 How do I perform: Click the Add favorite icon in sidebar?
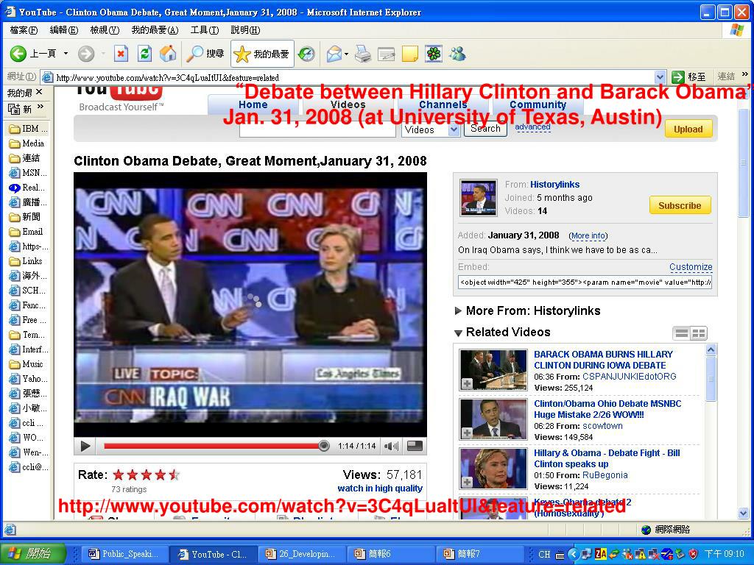tap(14, 109)
